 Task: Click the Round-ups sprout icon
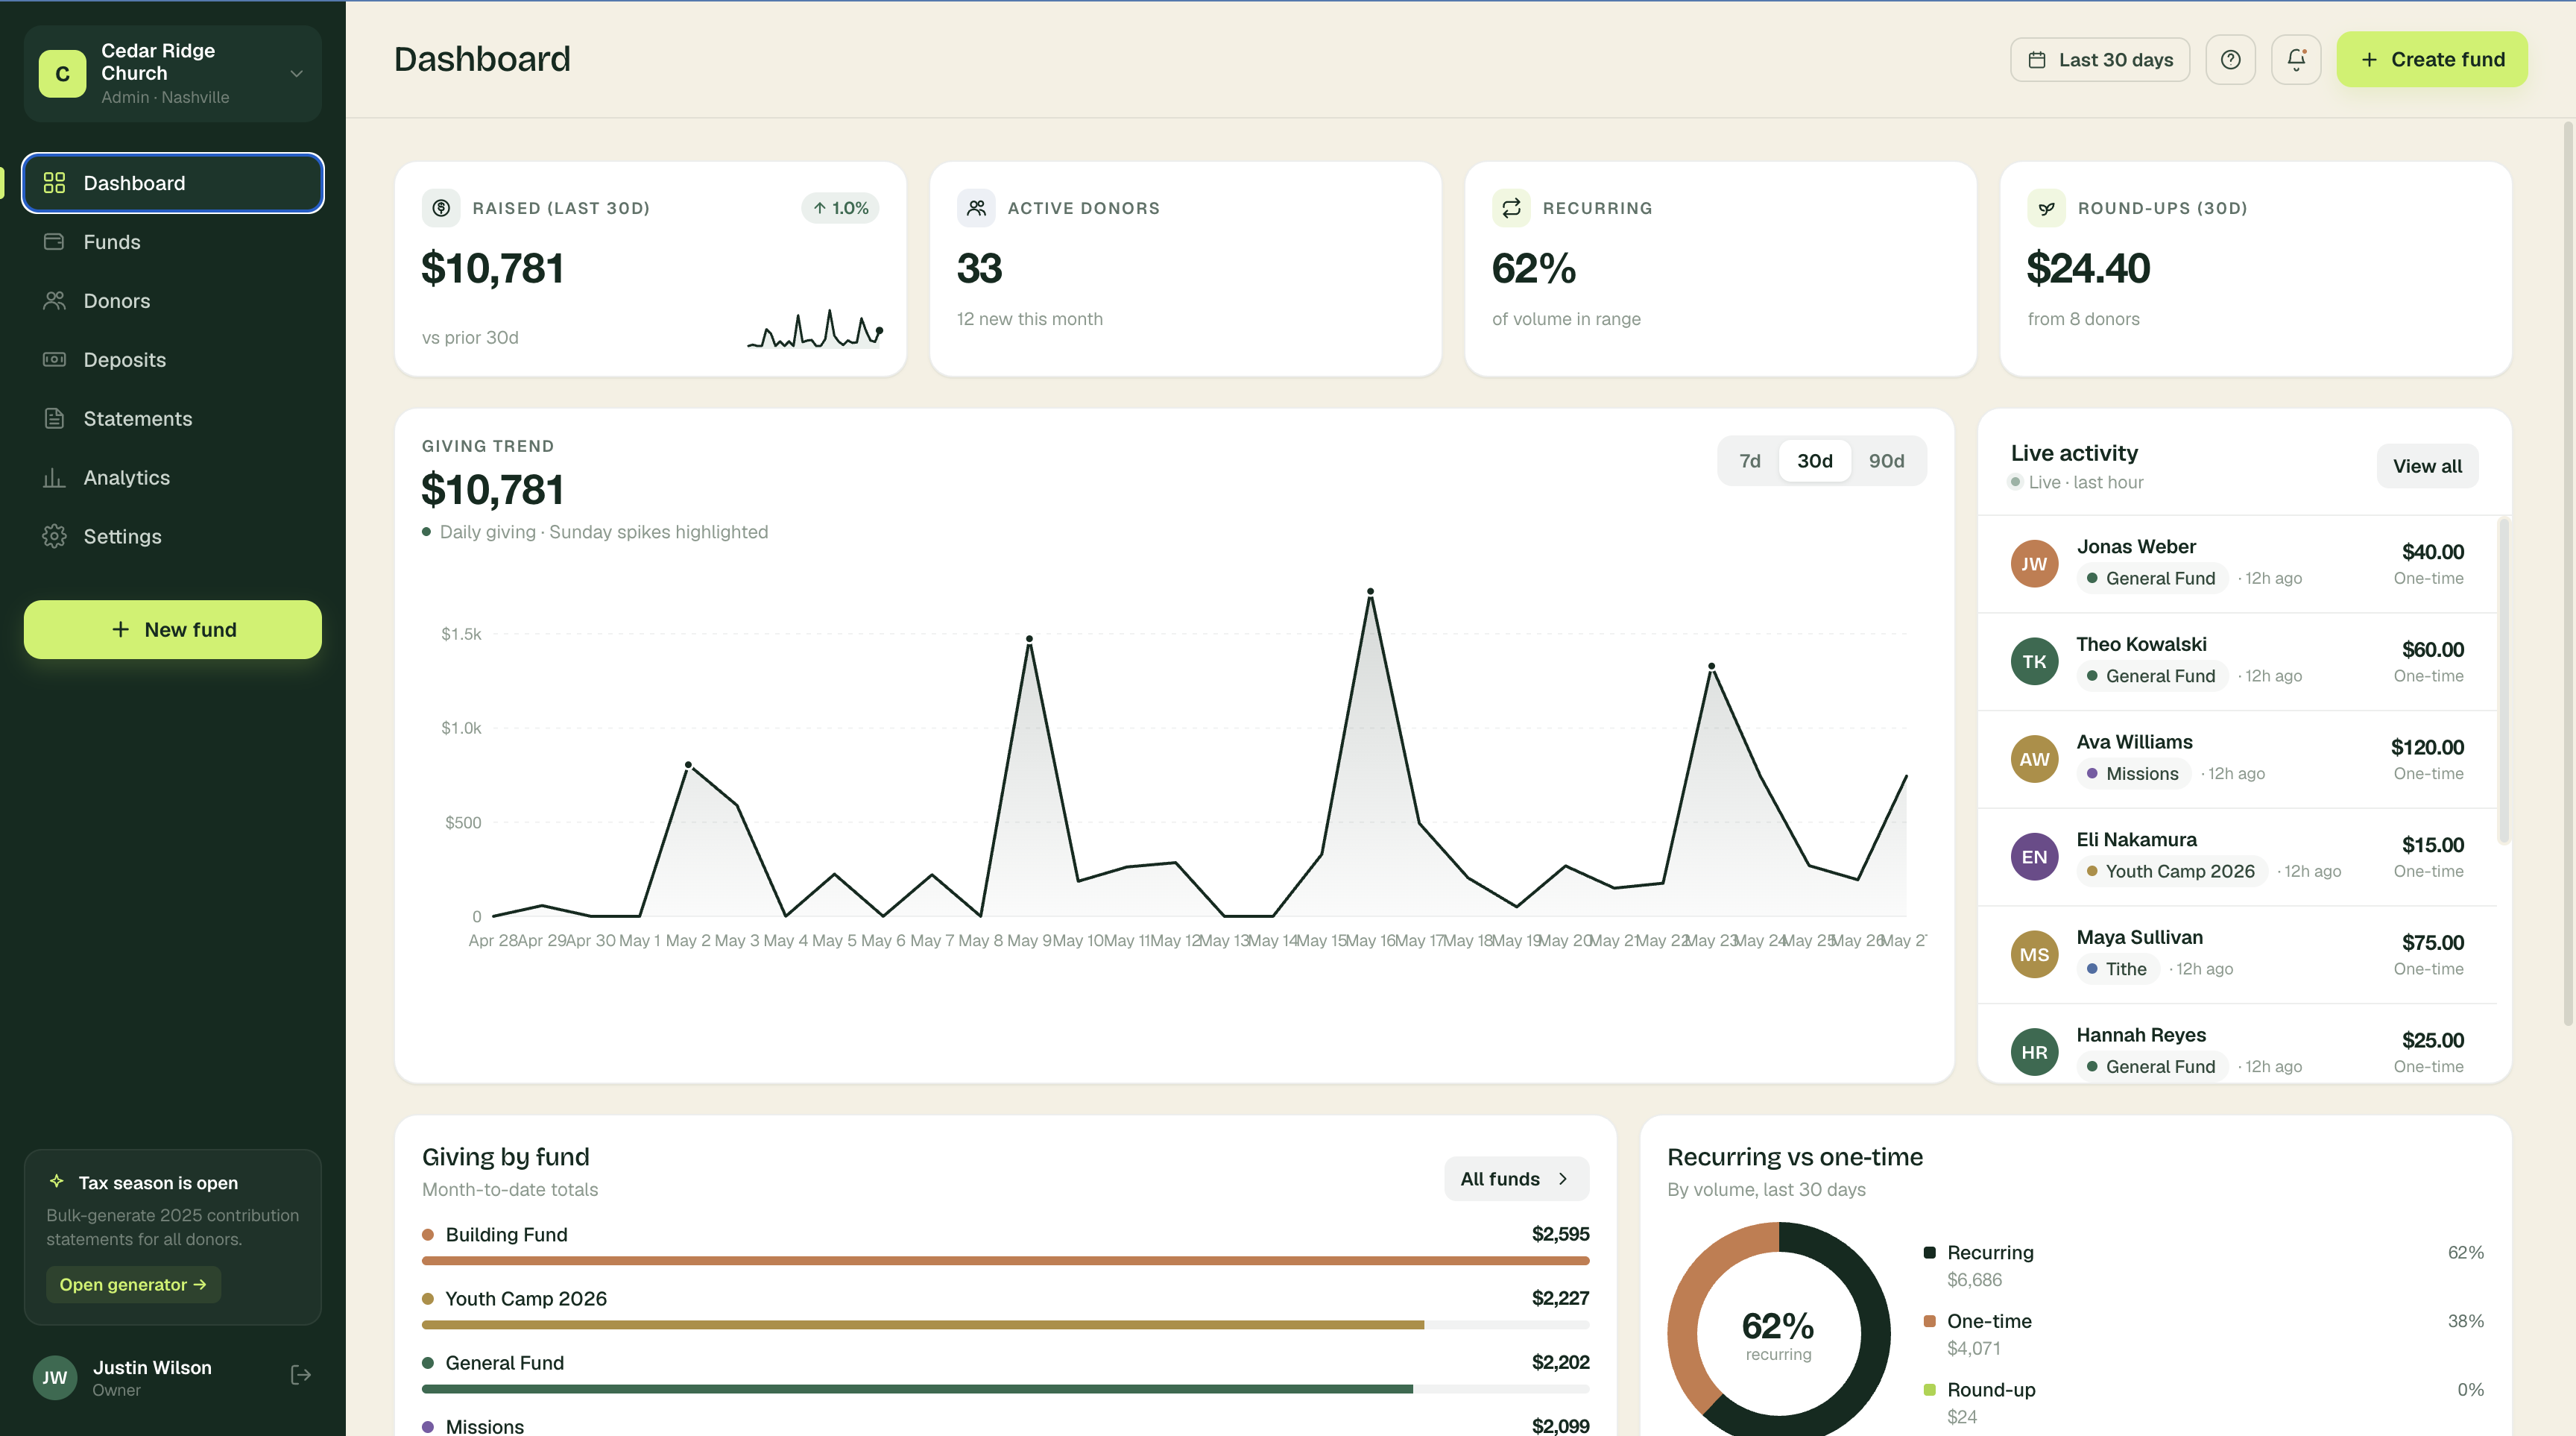tap(2046, 208)
